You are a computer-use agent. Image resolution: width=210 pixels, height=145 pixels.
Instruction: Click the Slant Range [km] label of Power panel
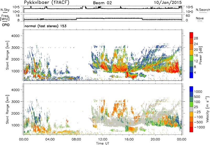pyautogui.click(x=7, y=55)
